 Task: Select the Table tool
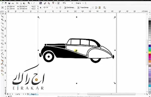coord(2,50)
